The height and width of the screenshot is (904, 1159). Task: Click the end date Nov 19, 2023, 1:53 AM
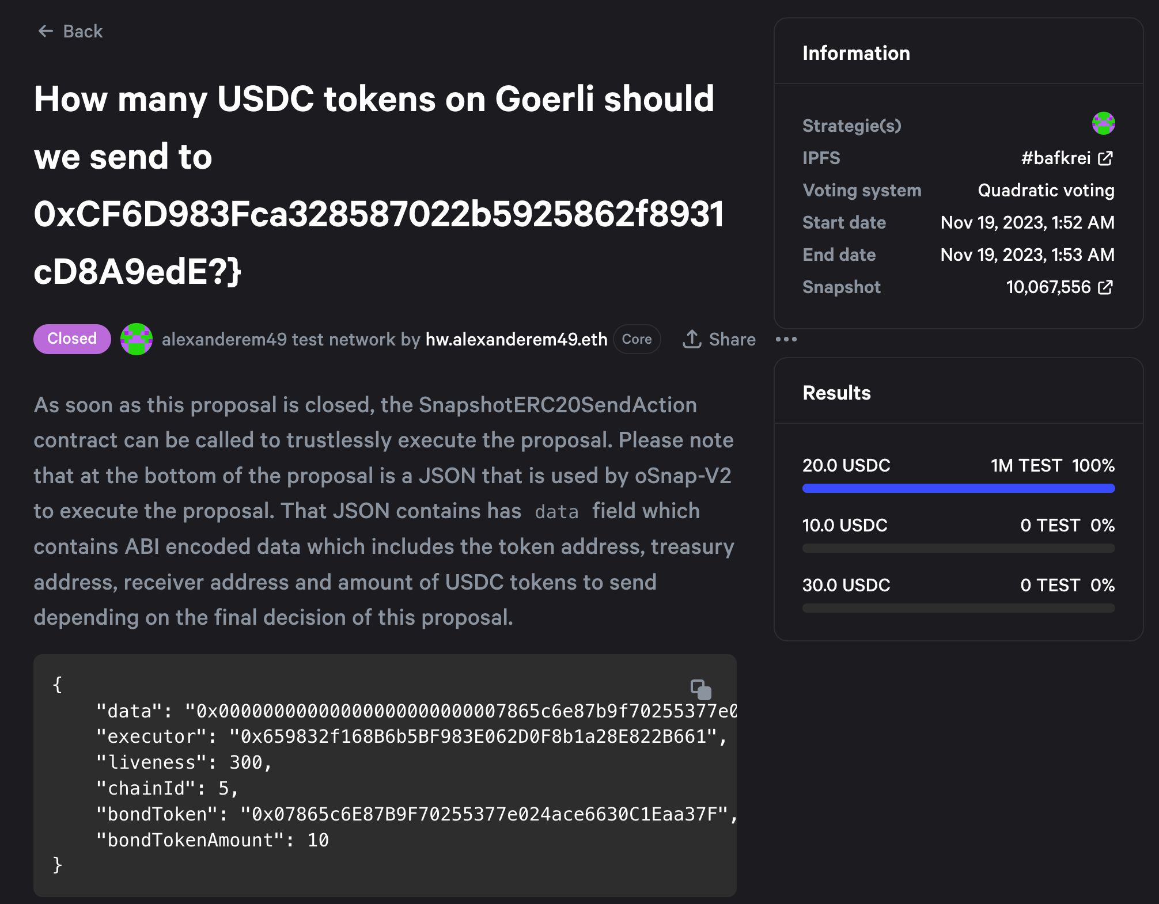1028,255
